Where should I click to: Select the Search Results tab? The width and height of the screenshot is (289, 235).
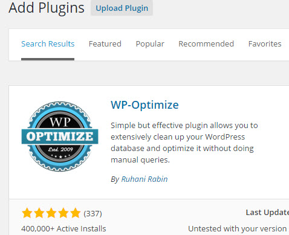pos(48,43)
